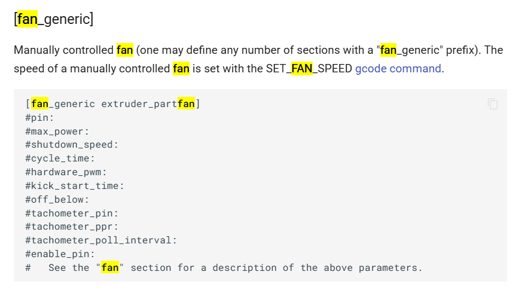
Task: Open the gcode command link
Action: [398, 69]
